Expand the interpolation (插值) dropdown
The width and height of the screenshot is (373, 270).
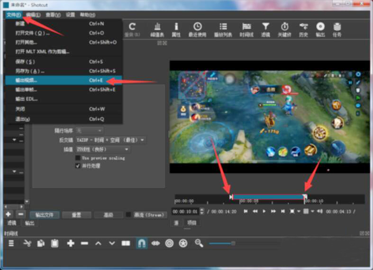tap(103, 149)
